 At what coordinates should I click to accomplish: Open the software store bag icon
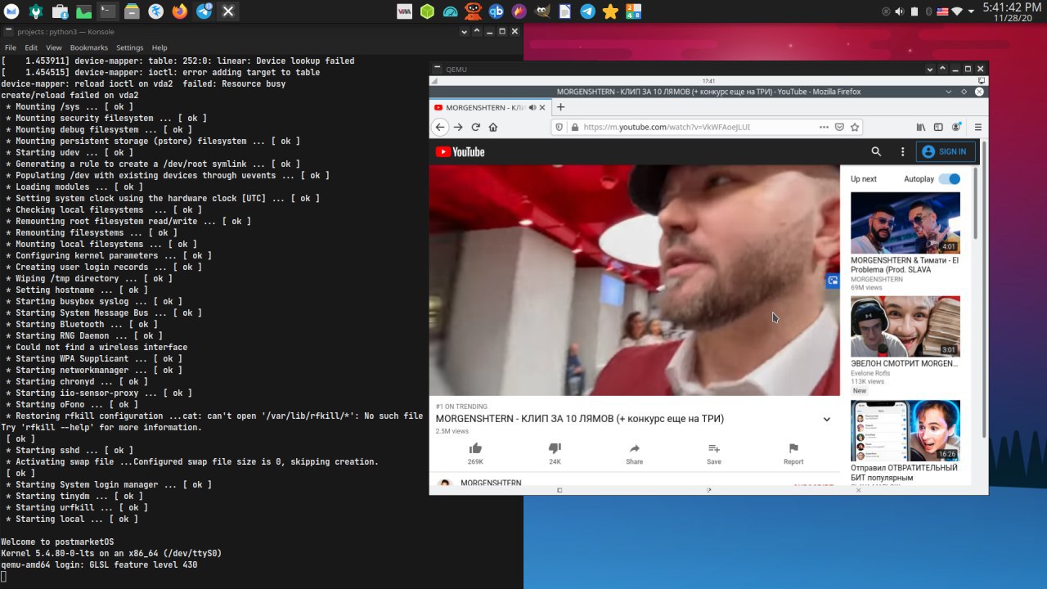tap(60, 11)
